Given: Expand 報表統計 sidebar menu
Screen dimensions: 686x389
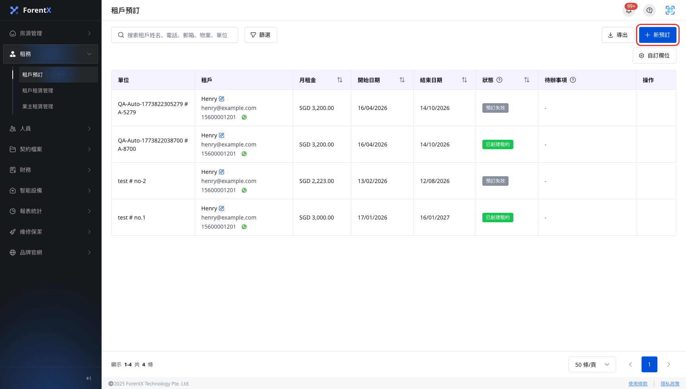Looking at the screenshot, I should (x=50, y=211).
